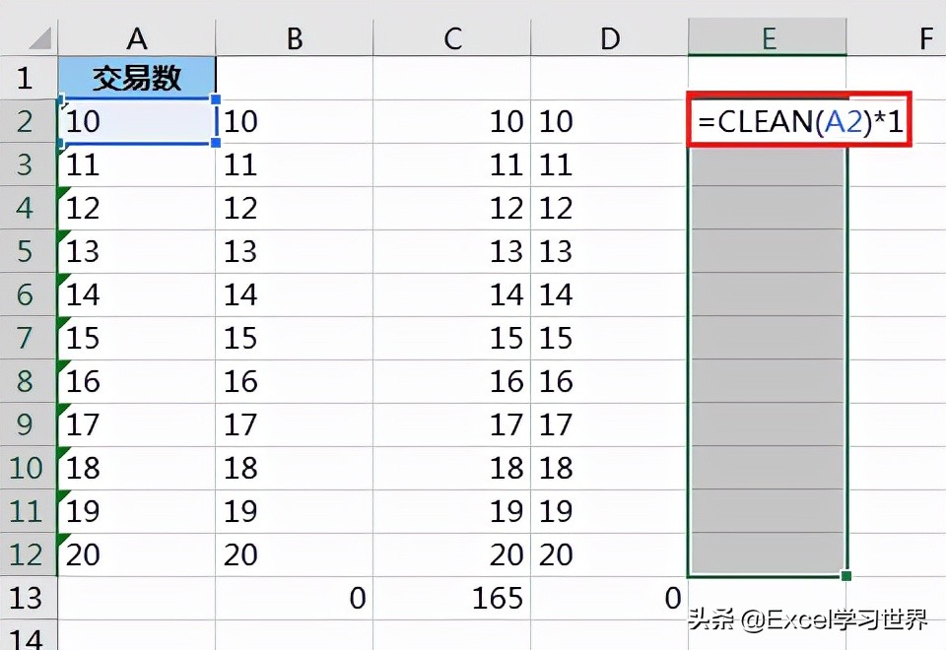Select column E header
Image resolution: width=946 pixels, height=650 pixels.
(x=768, y=38)
